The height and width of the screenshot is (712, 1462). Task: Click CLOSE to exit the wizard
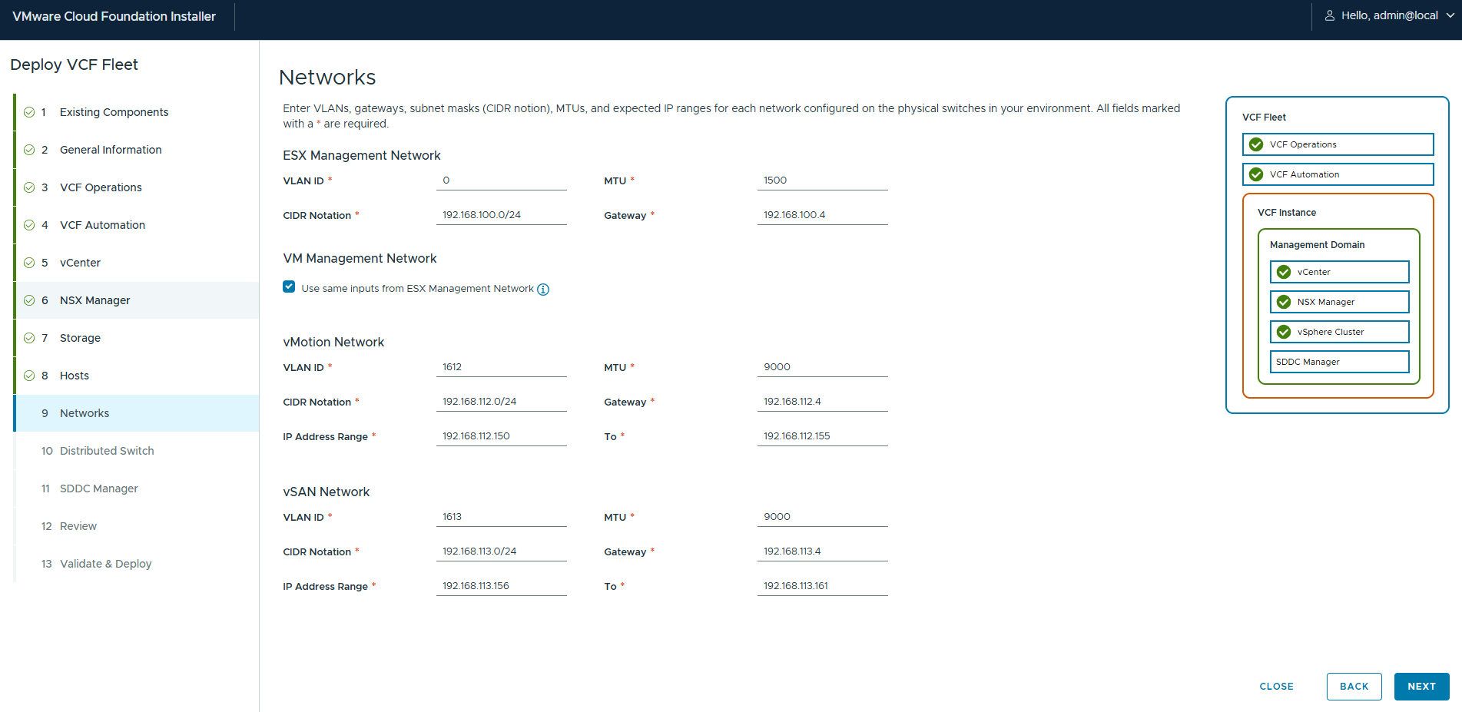tap(1276, 687)
